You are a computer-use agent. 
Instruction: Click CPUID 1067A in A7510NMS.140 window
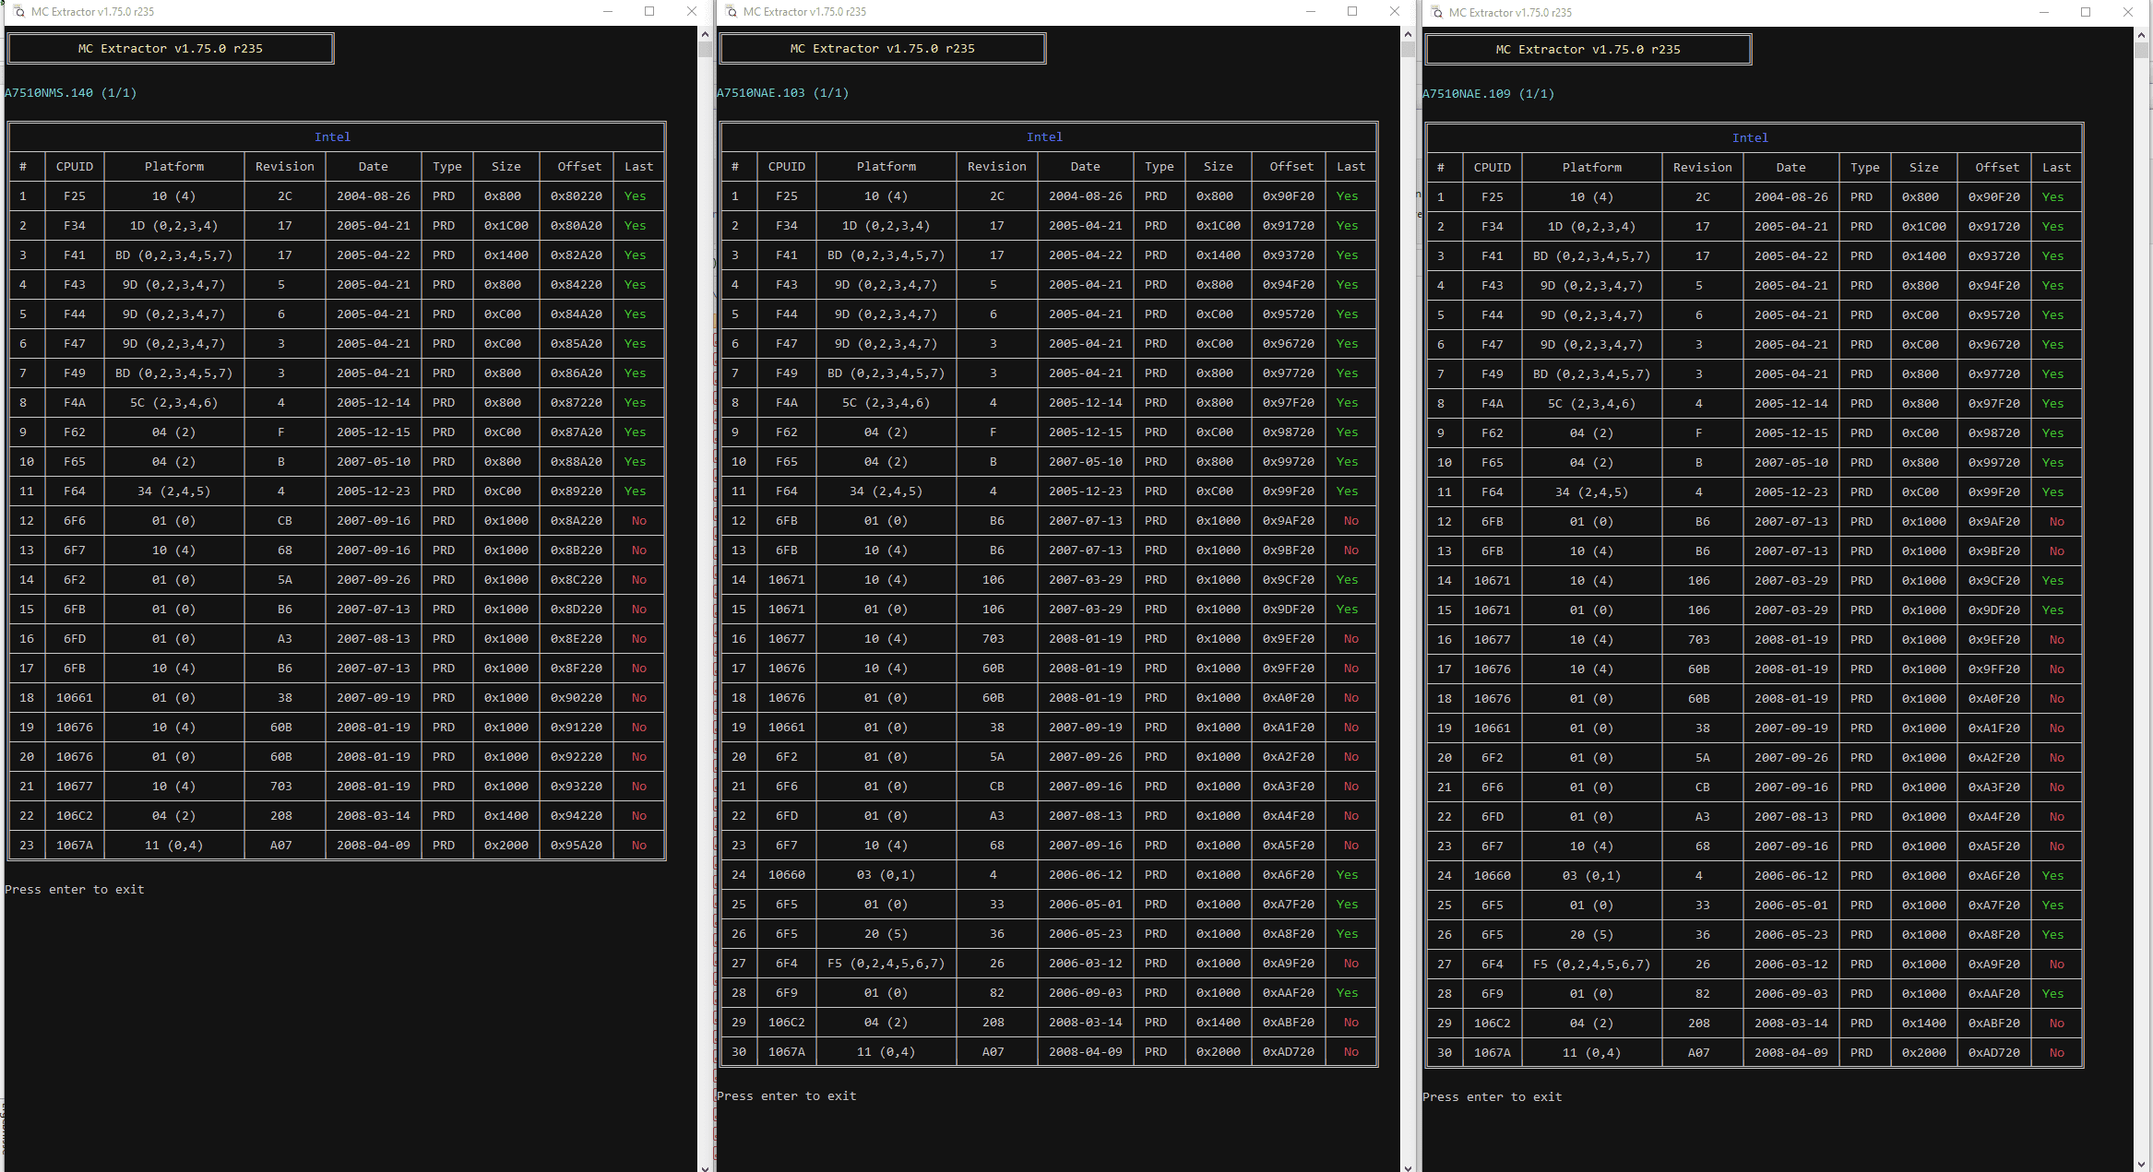pyautogui.click(x=75, y=846)
